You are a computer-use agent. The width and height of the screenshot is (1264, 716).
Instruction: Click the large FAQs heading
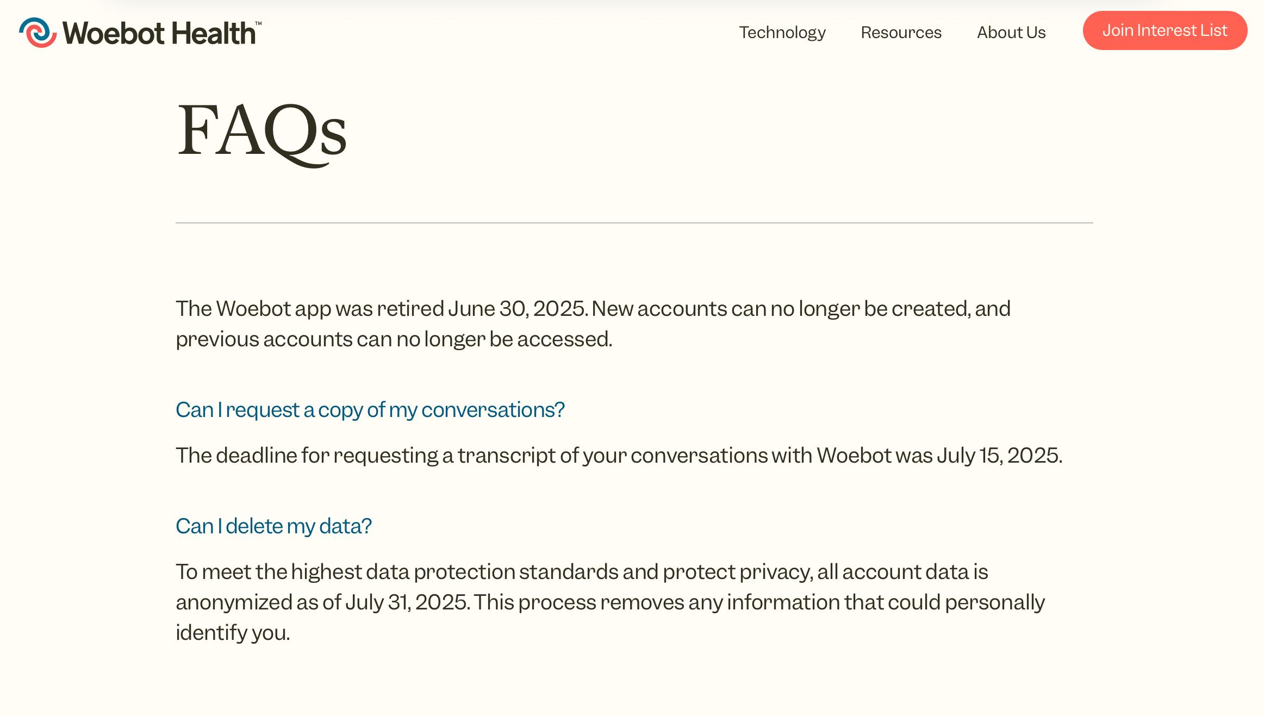[262, 132]
